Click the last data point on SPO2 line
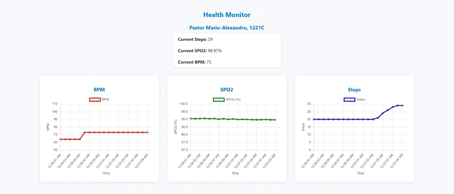Screen dimensions: 454x194 tap(275, 120)
